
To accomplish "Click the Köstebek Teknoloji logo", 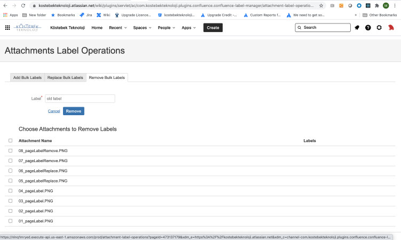I will (28, 27).
